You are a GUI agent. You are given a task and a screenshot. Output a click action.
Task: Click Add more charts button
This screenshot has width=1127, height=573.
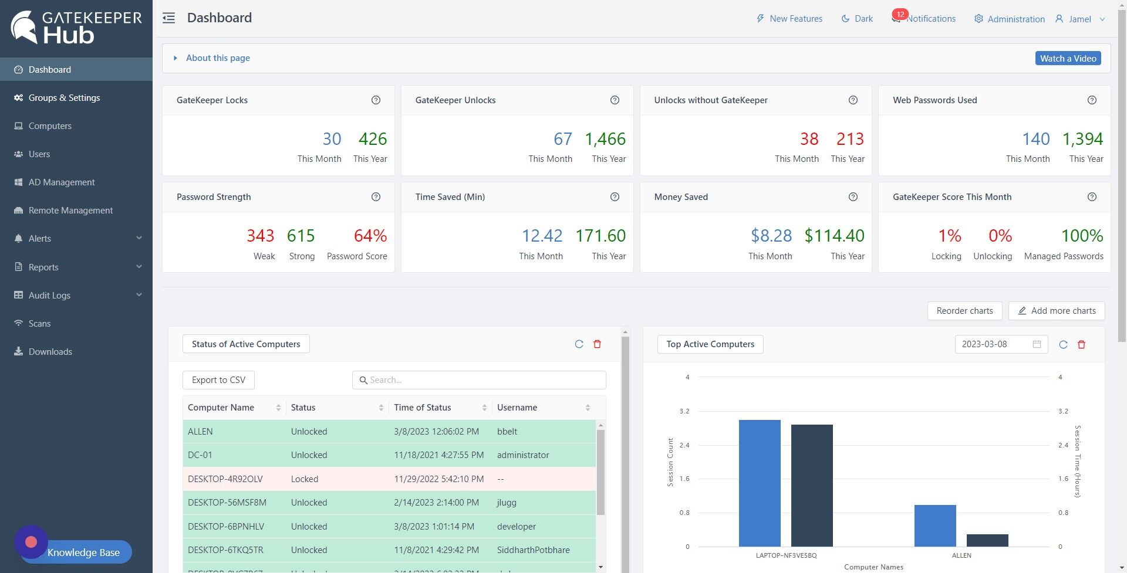[x=1057, y=311]
